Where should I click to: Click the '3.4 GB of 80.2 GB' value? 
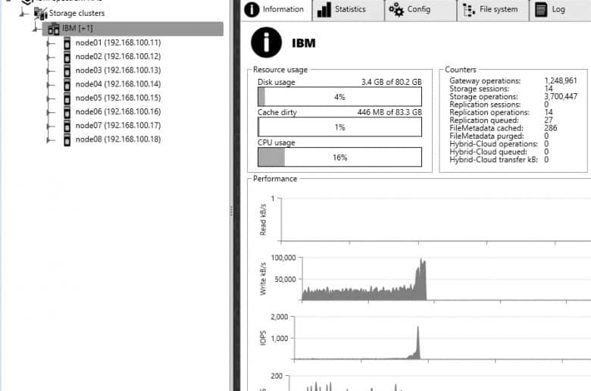click(x=391, y=82)
